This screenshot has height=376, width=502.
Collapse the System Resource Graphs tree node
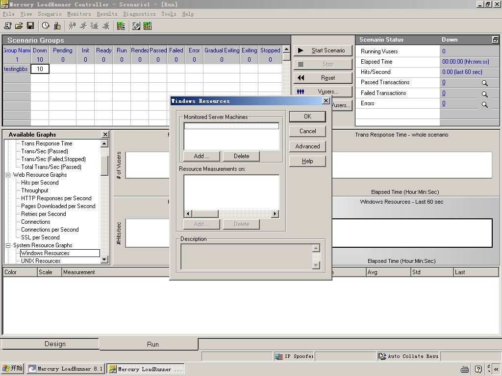click(x=8, y=245)
